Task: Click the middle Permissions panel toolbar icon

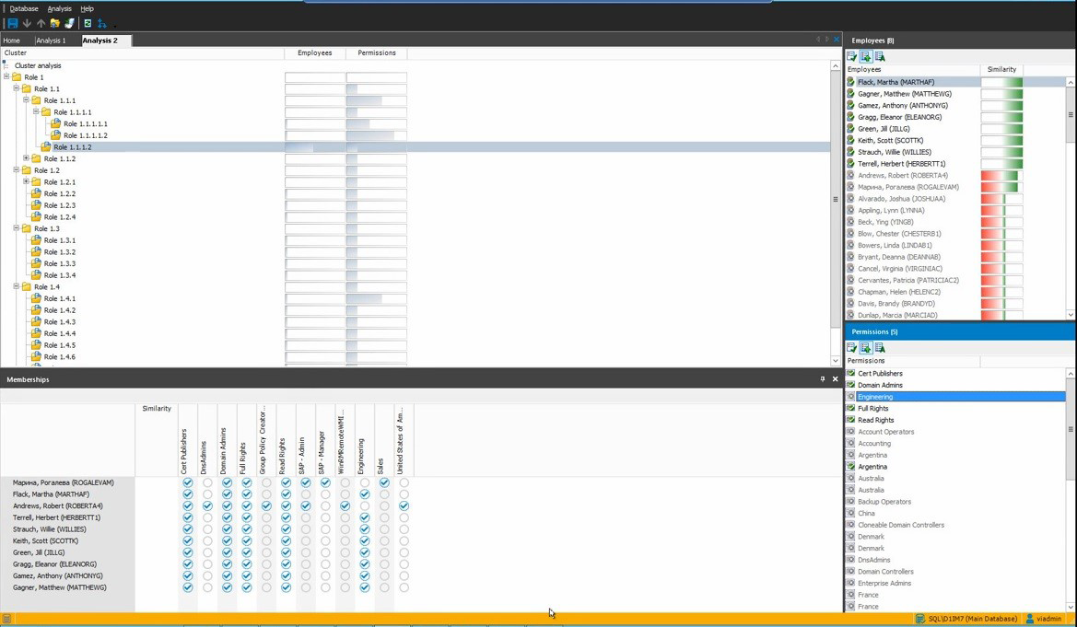Action: click(x=865, y=347)
